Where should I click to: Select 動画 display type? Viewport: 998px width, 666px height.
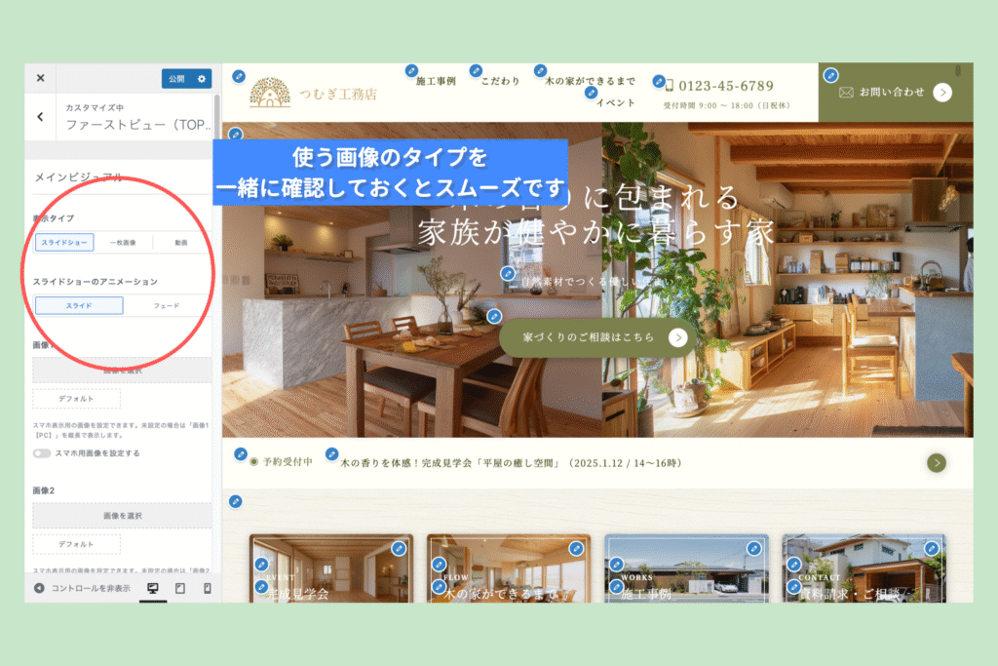(181, 242)
